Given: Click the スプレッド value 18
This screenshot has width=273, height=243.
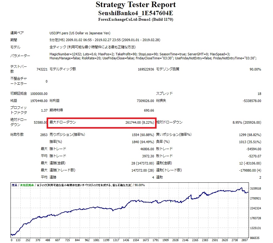Looking at the screenshot, I should 259,94.
